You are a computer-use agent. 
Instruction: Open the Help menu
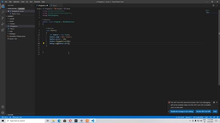point(43,2)
